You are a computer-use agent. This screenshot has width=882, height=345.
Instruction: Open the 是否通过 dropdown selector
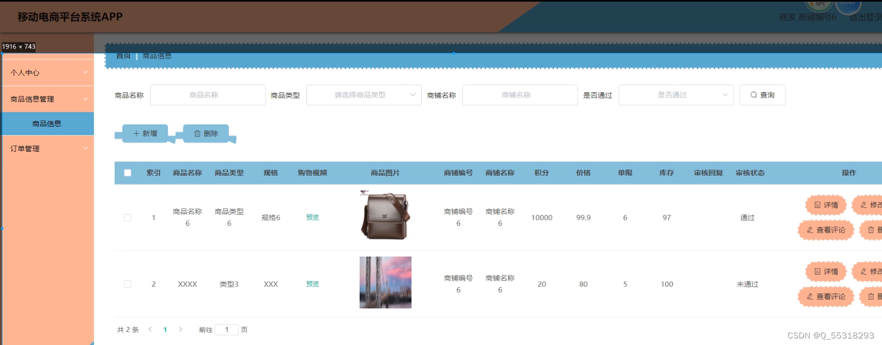[x=676, y=95]
